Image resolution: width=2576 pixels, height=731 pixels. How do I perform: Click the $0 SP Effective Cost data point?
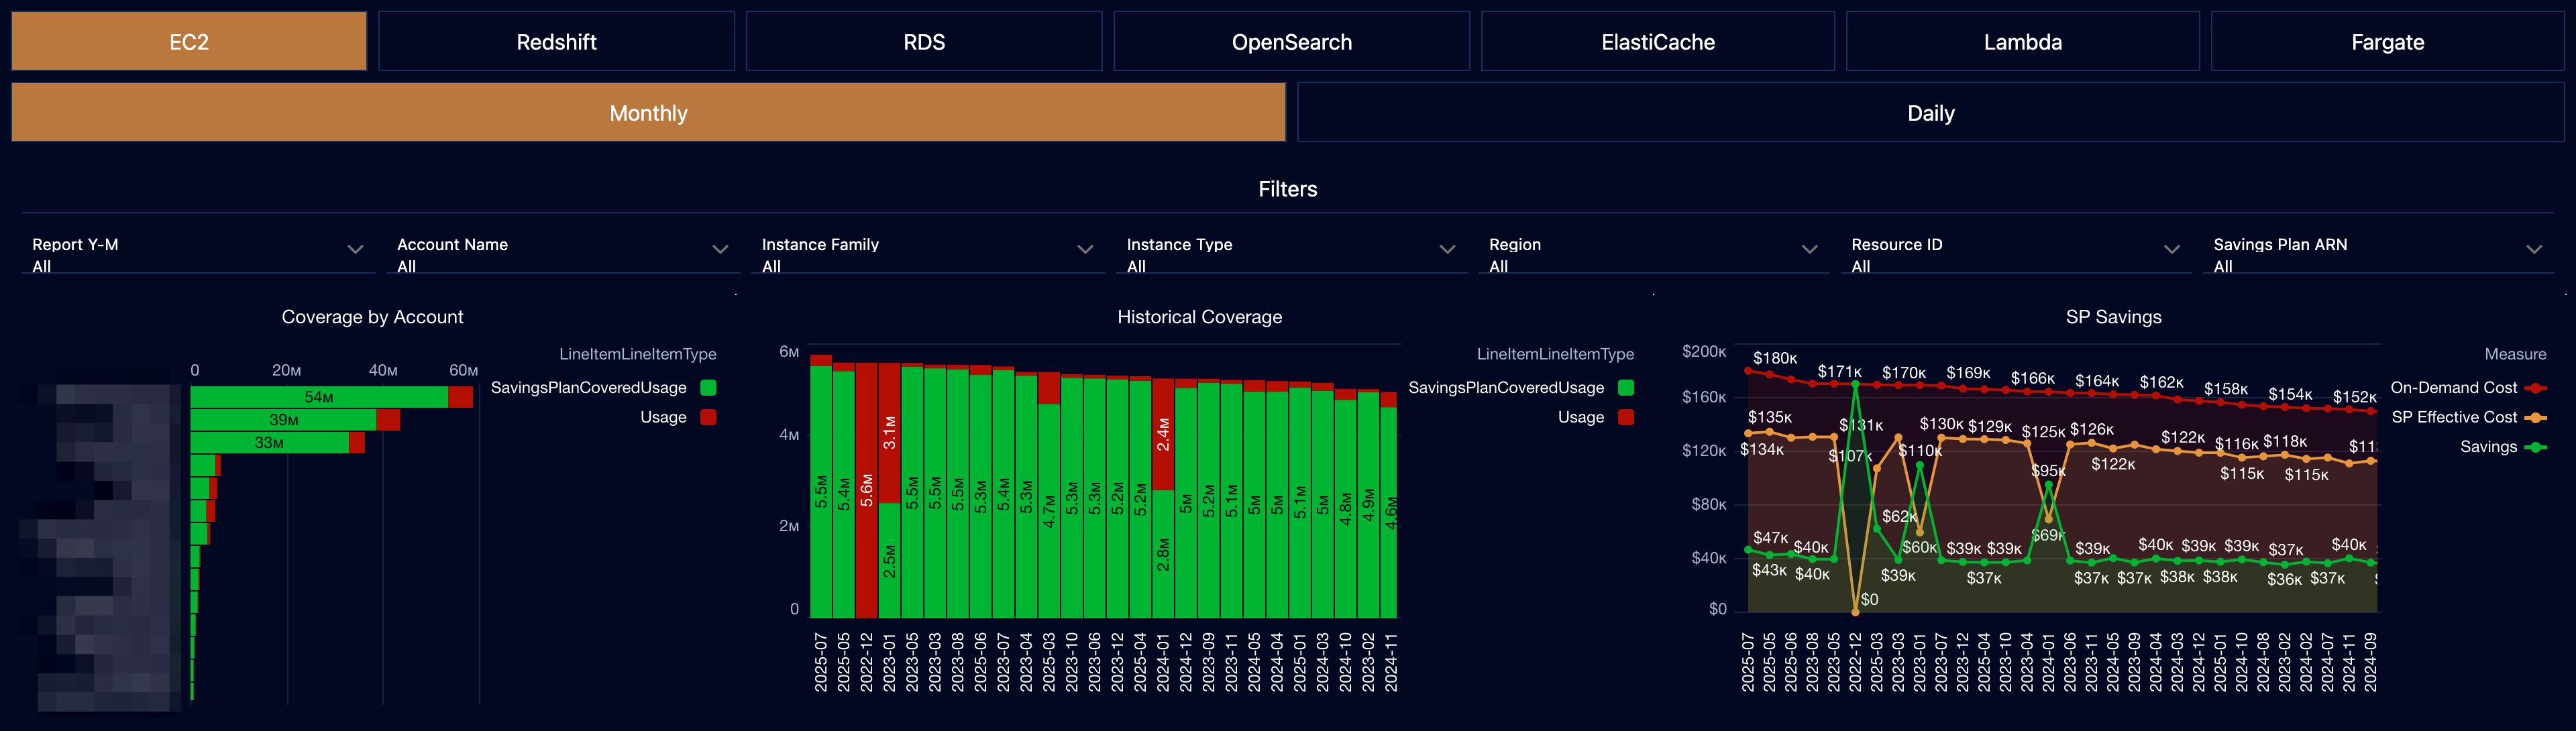pyautogui.click(x=1856, y=612)
